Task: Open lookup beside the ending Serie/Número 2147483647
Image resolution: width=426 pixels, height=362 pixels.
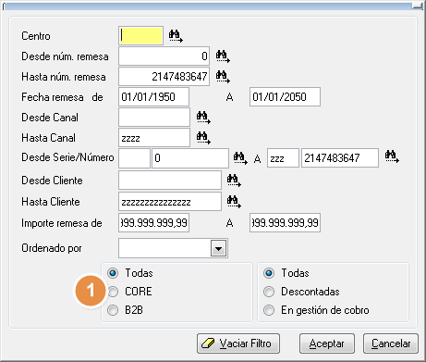Action: click(392, 156)
